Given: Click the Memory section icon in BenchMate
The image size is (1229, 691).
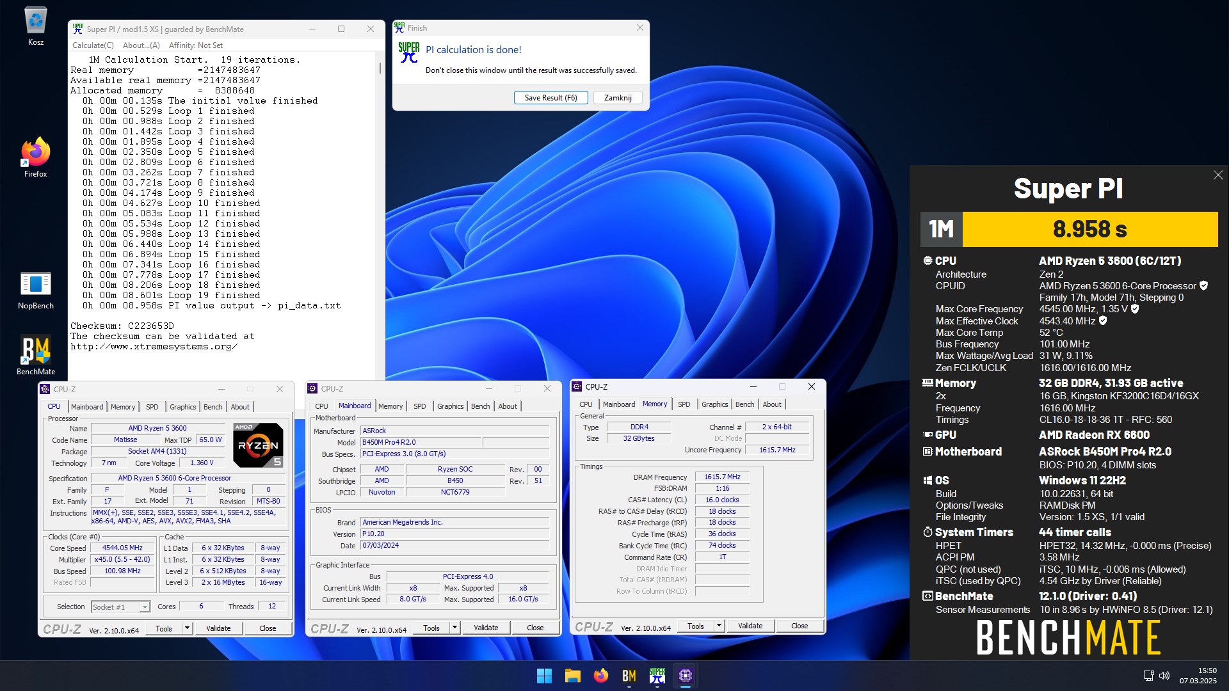Looking at the screenshot, I should [928, 383].
